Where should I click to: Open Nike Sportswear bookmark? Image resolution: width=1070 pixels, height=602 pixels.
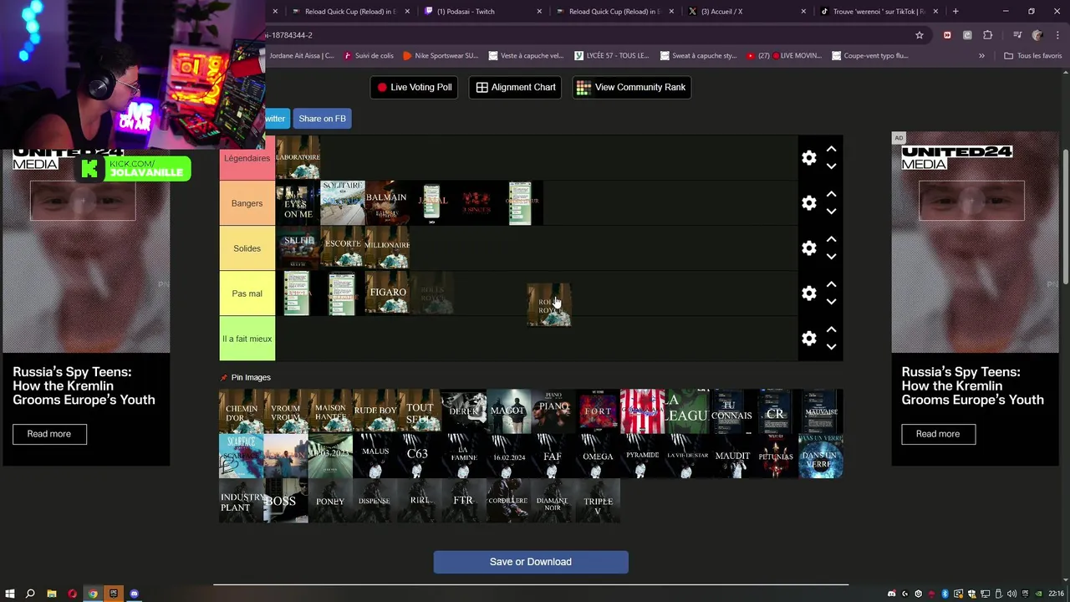tap(441, 56)
